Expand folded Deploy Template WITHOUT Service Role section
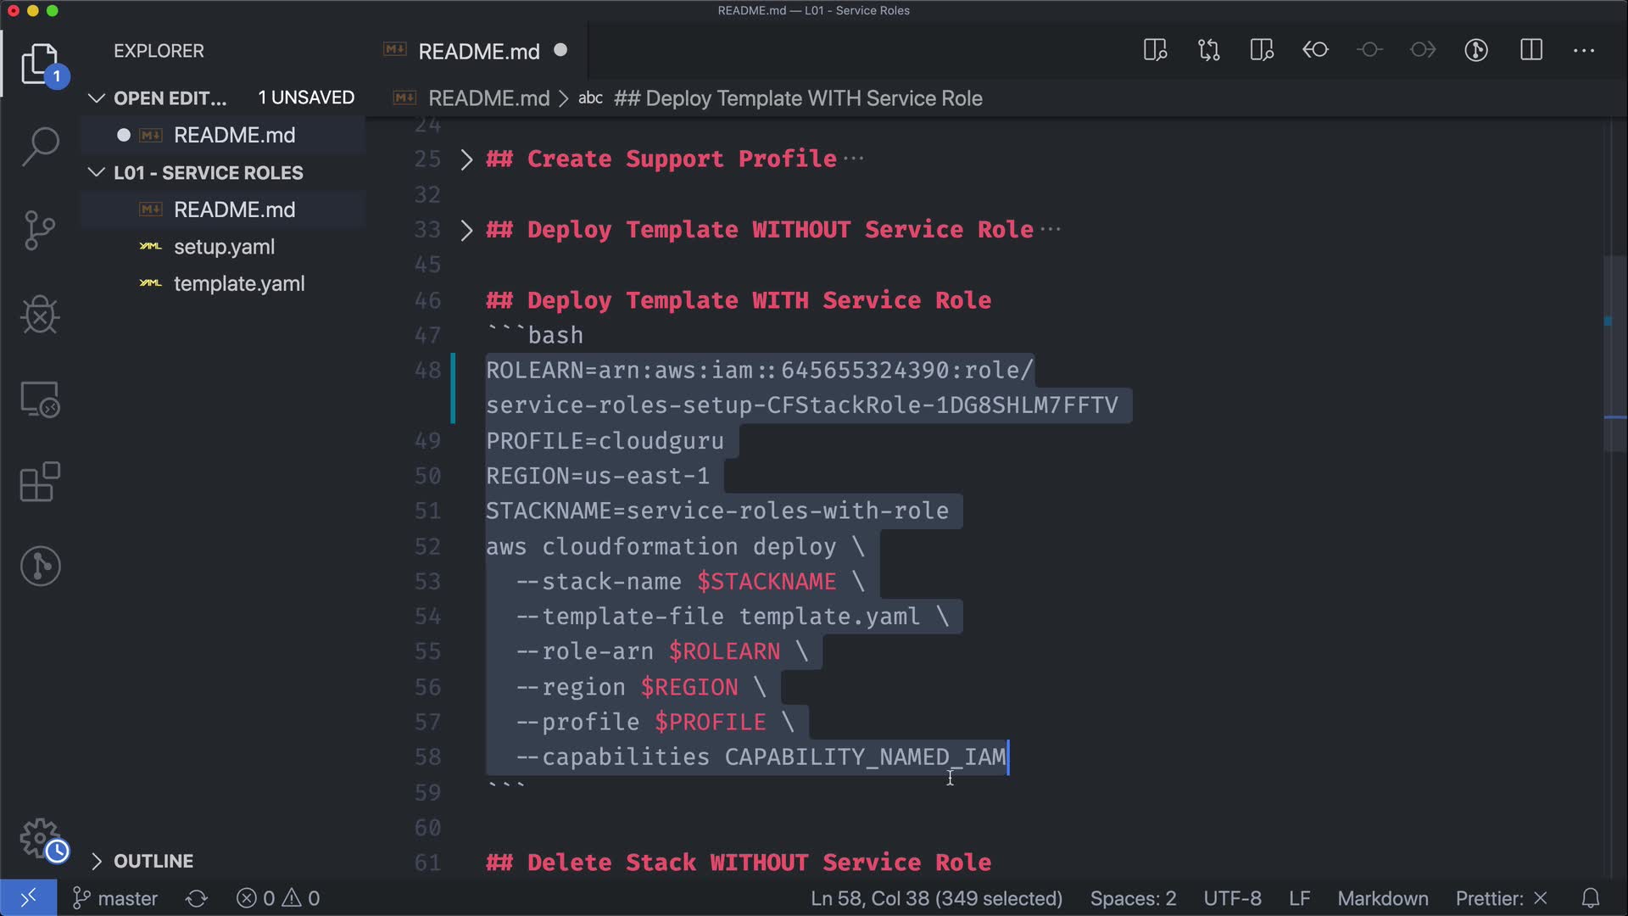 [466, 230]
